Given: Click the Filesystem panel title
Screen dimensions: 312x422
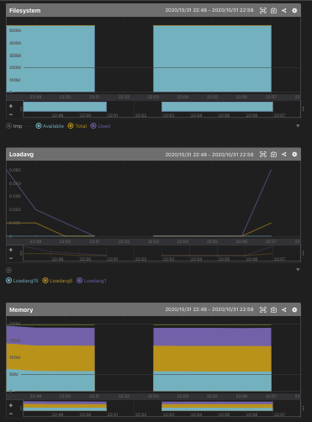Looking at the screenshot, I should (x=25, y=11).
